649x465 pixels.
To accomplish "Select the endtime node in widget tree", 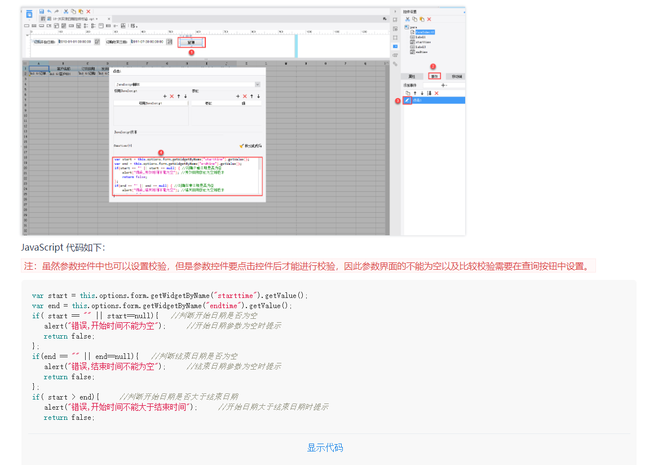I will (419, 52).
